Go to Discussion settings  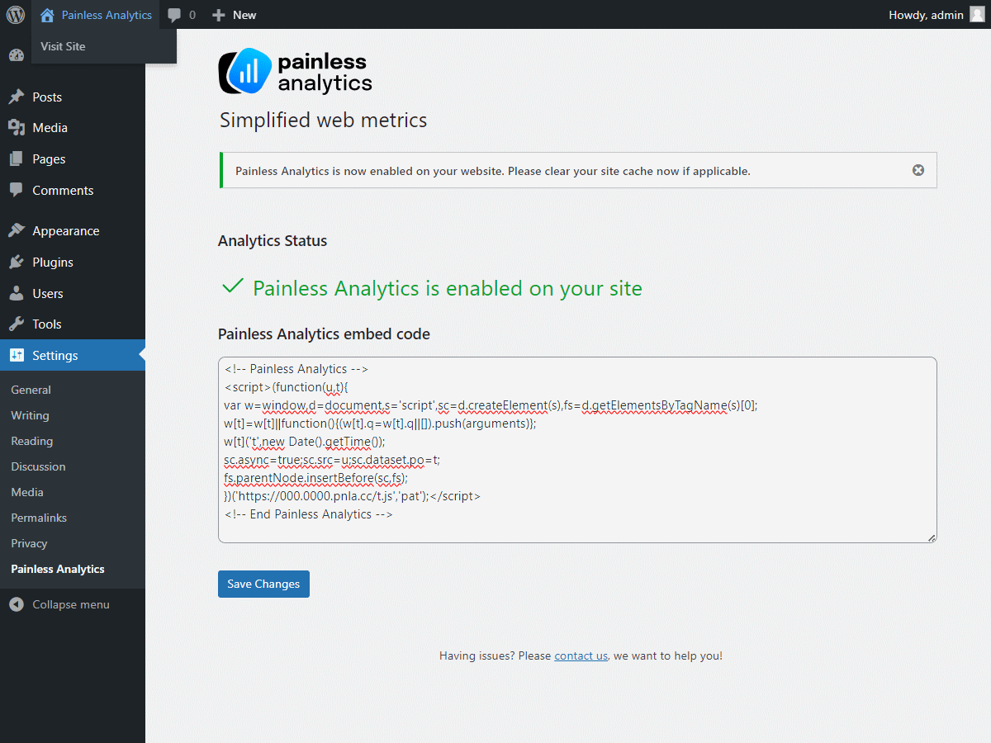coord(38,466)
